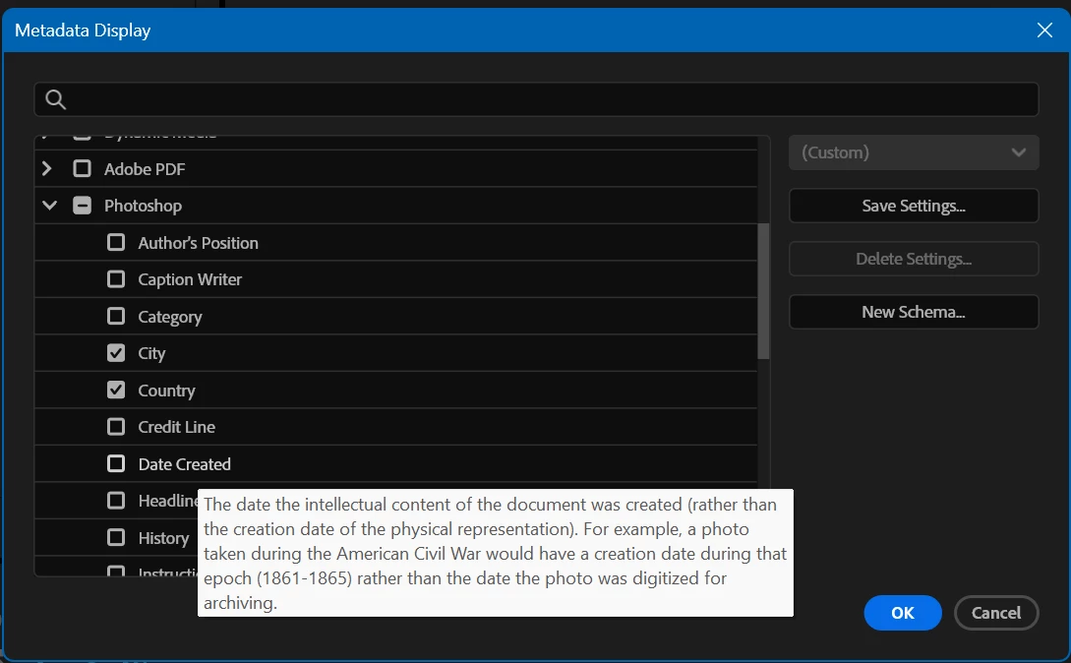Select the Credit Line row text

[176, 427]
